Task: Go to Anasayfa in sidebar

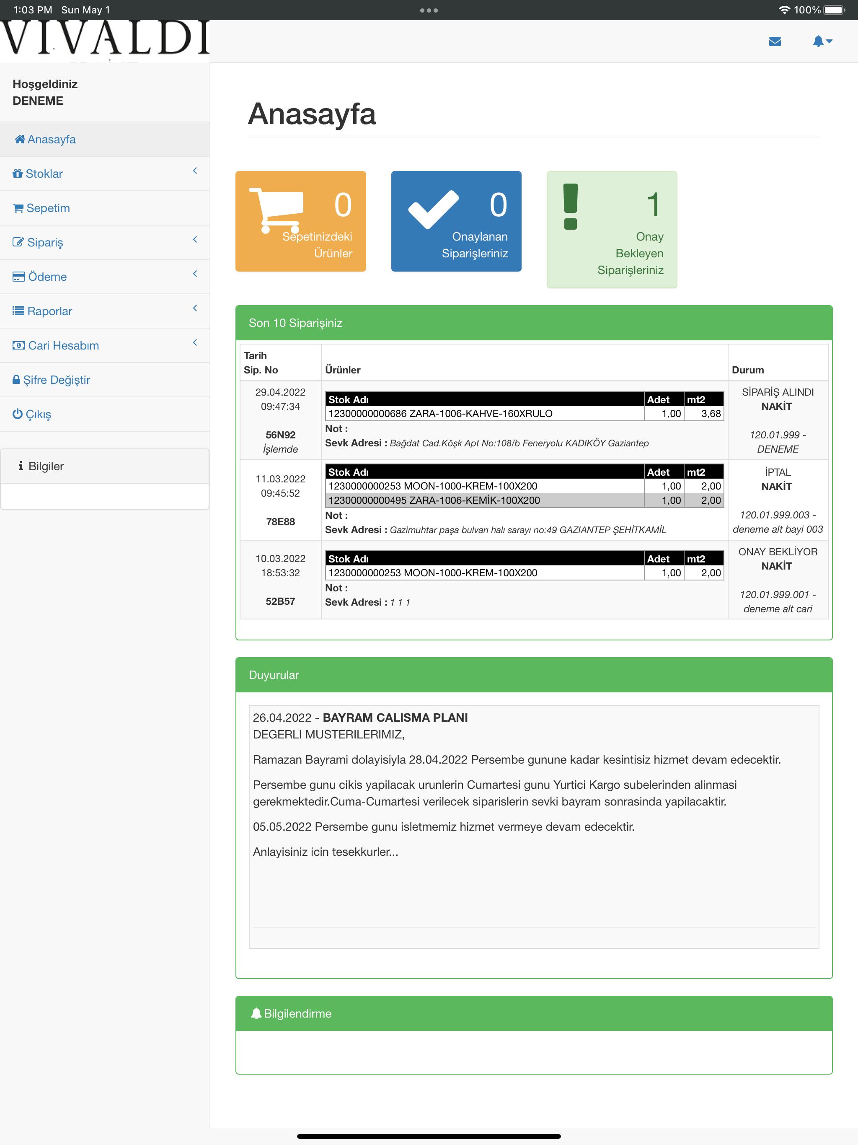Action: point(105,139)
